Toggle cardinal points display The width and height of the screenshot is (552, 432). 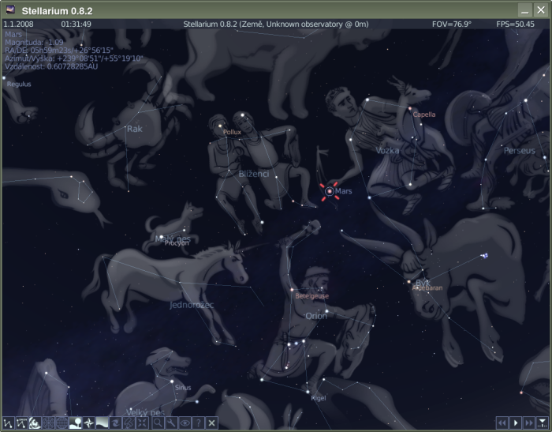point(88,423)
